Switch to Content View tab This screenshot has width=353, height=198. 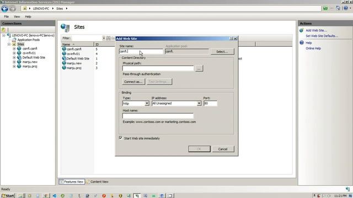97,182
